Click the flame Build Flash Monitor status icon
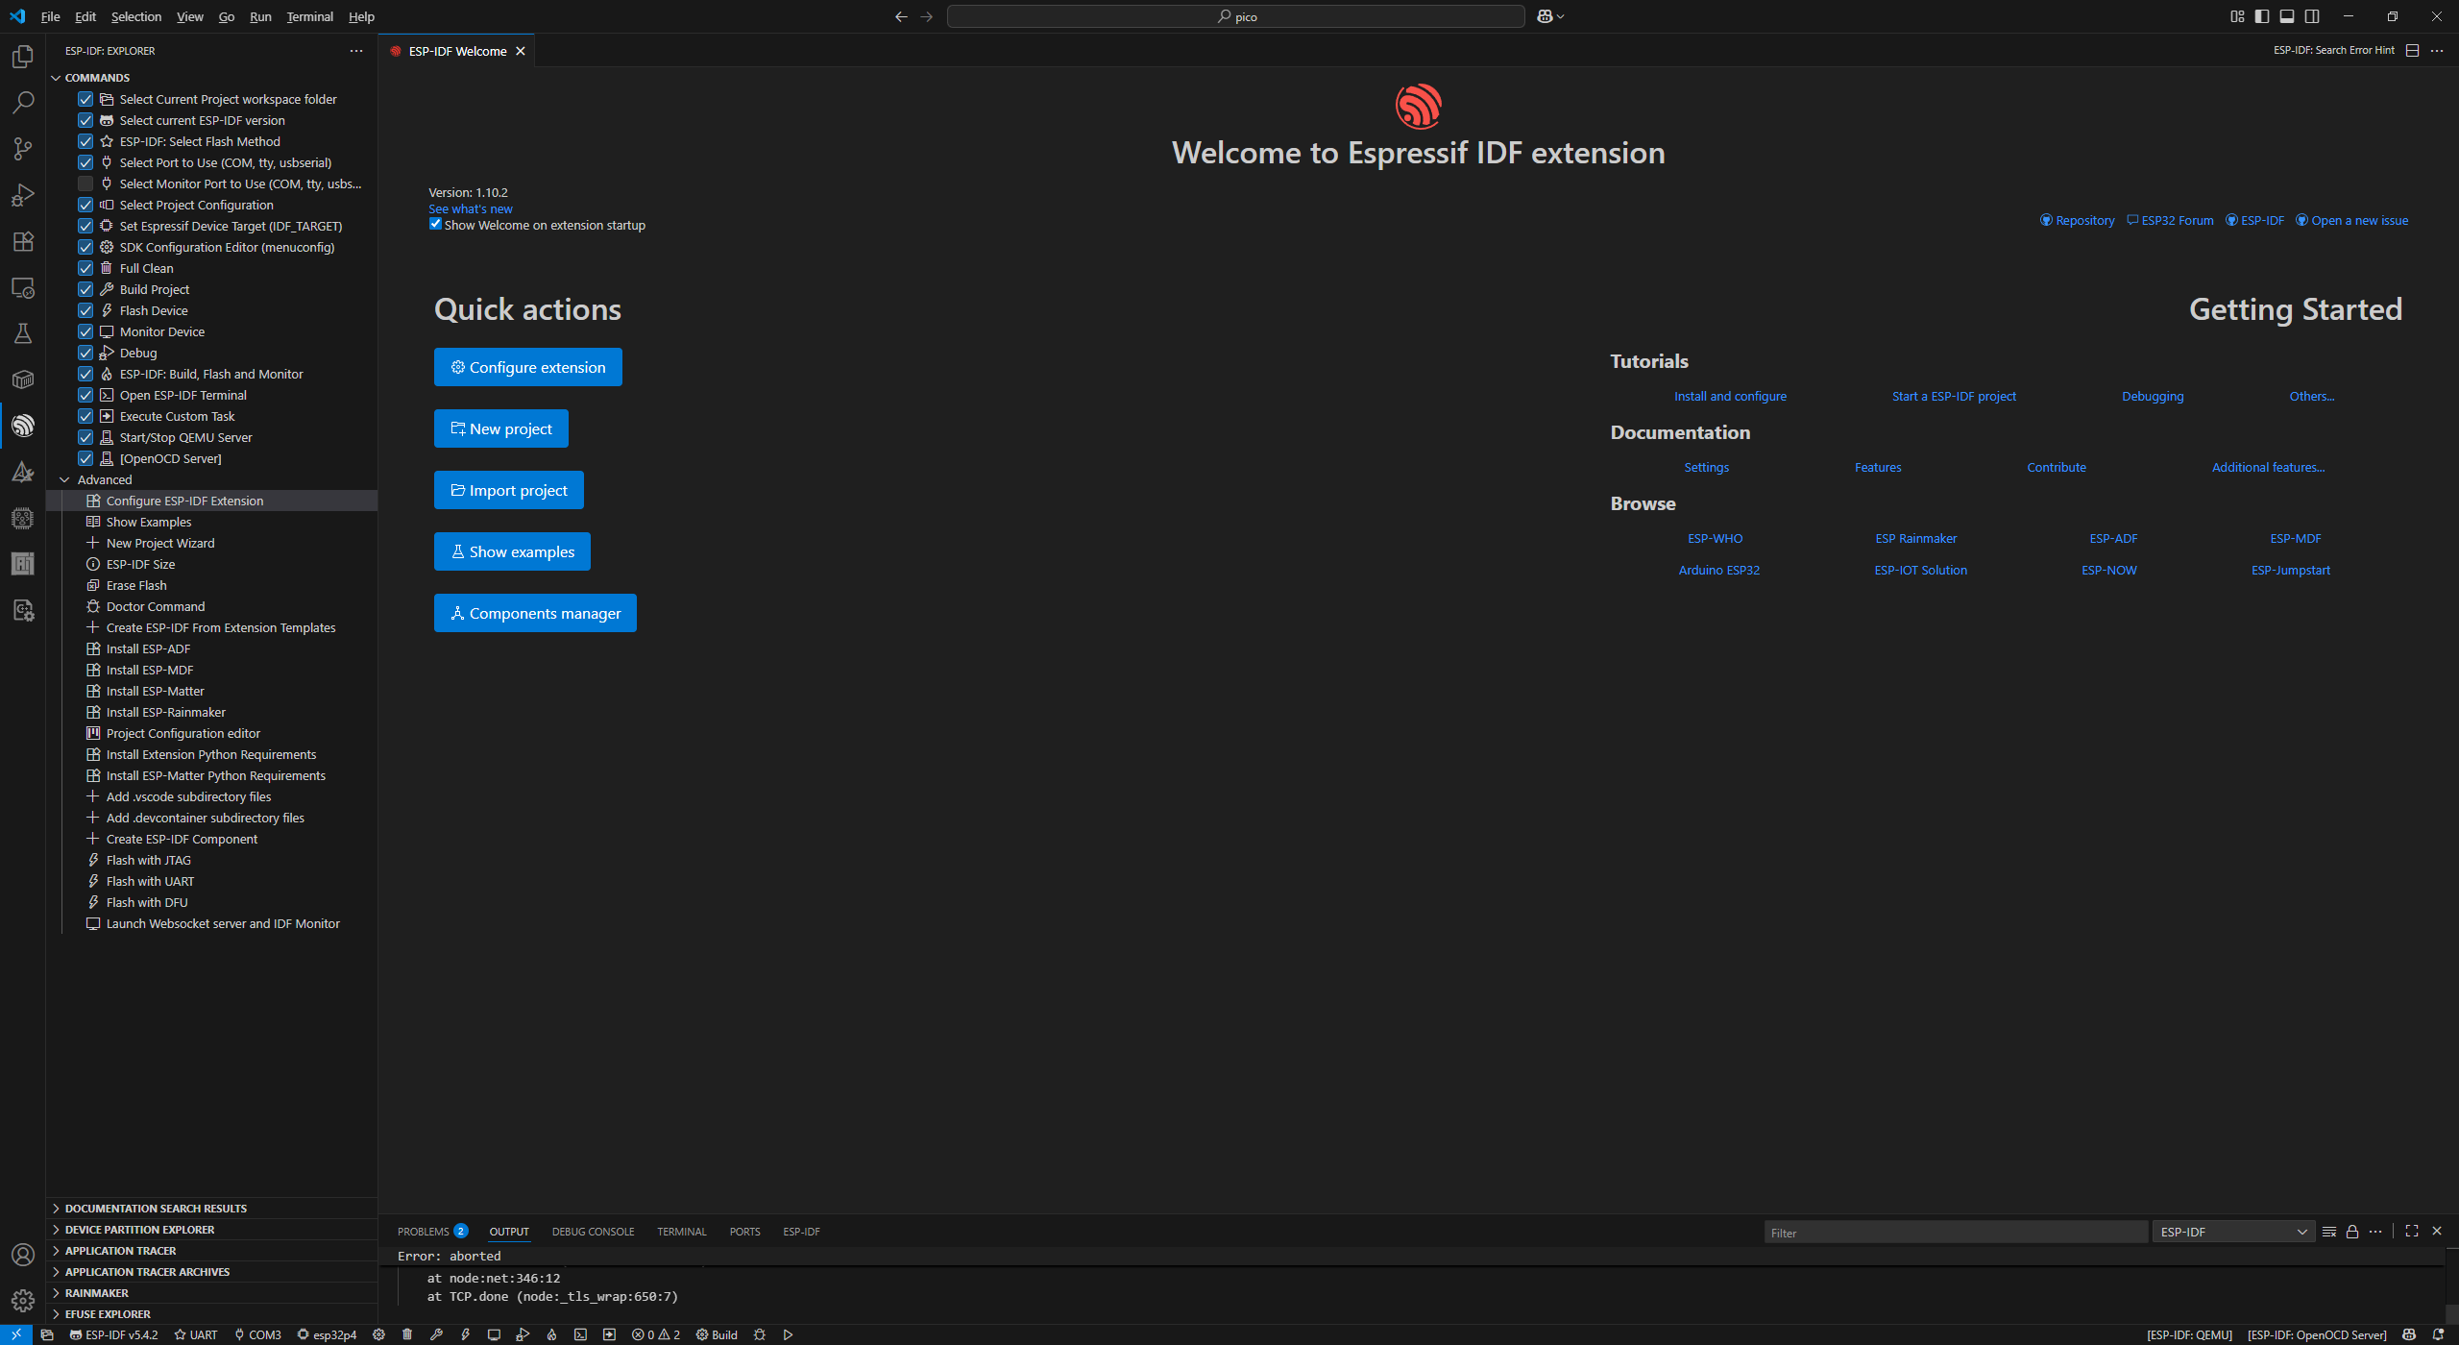Viewport: 2459px width, 1345px height. [x=551, y=1334]
